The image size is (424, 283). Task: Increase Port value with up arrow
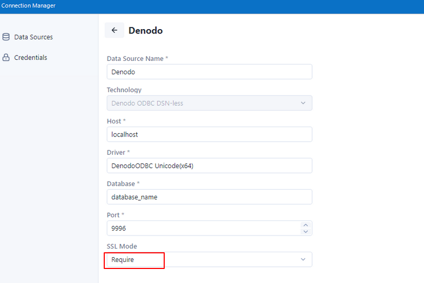point(306,225)
